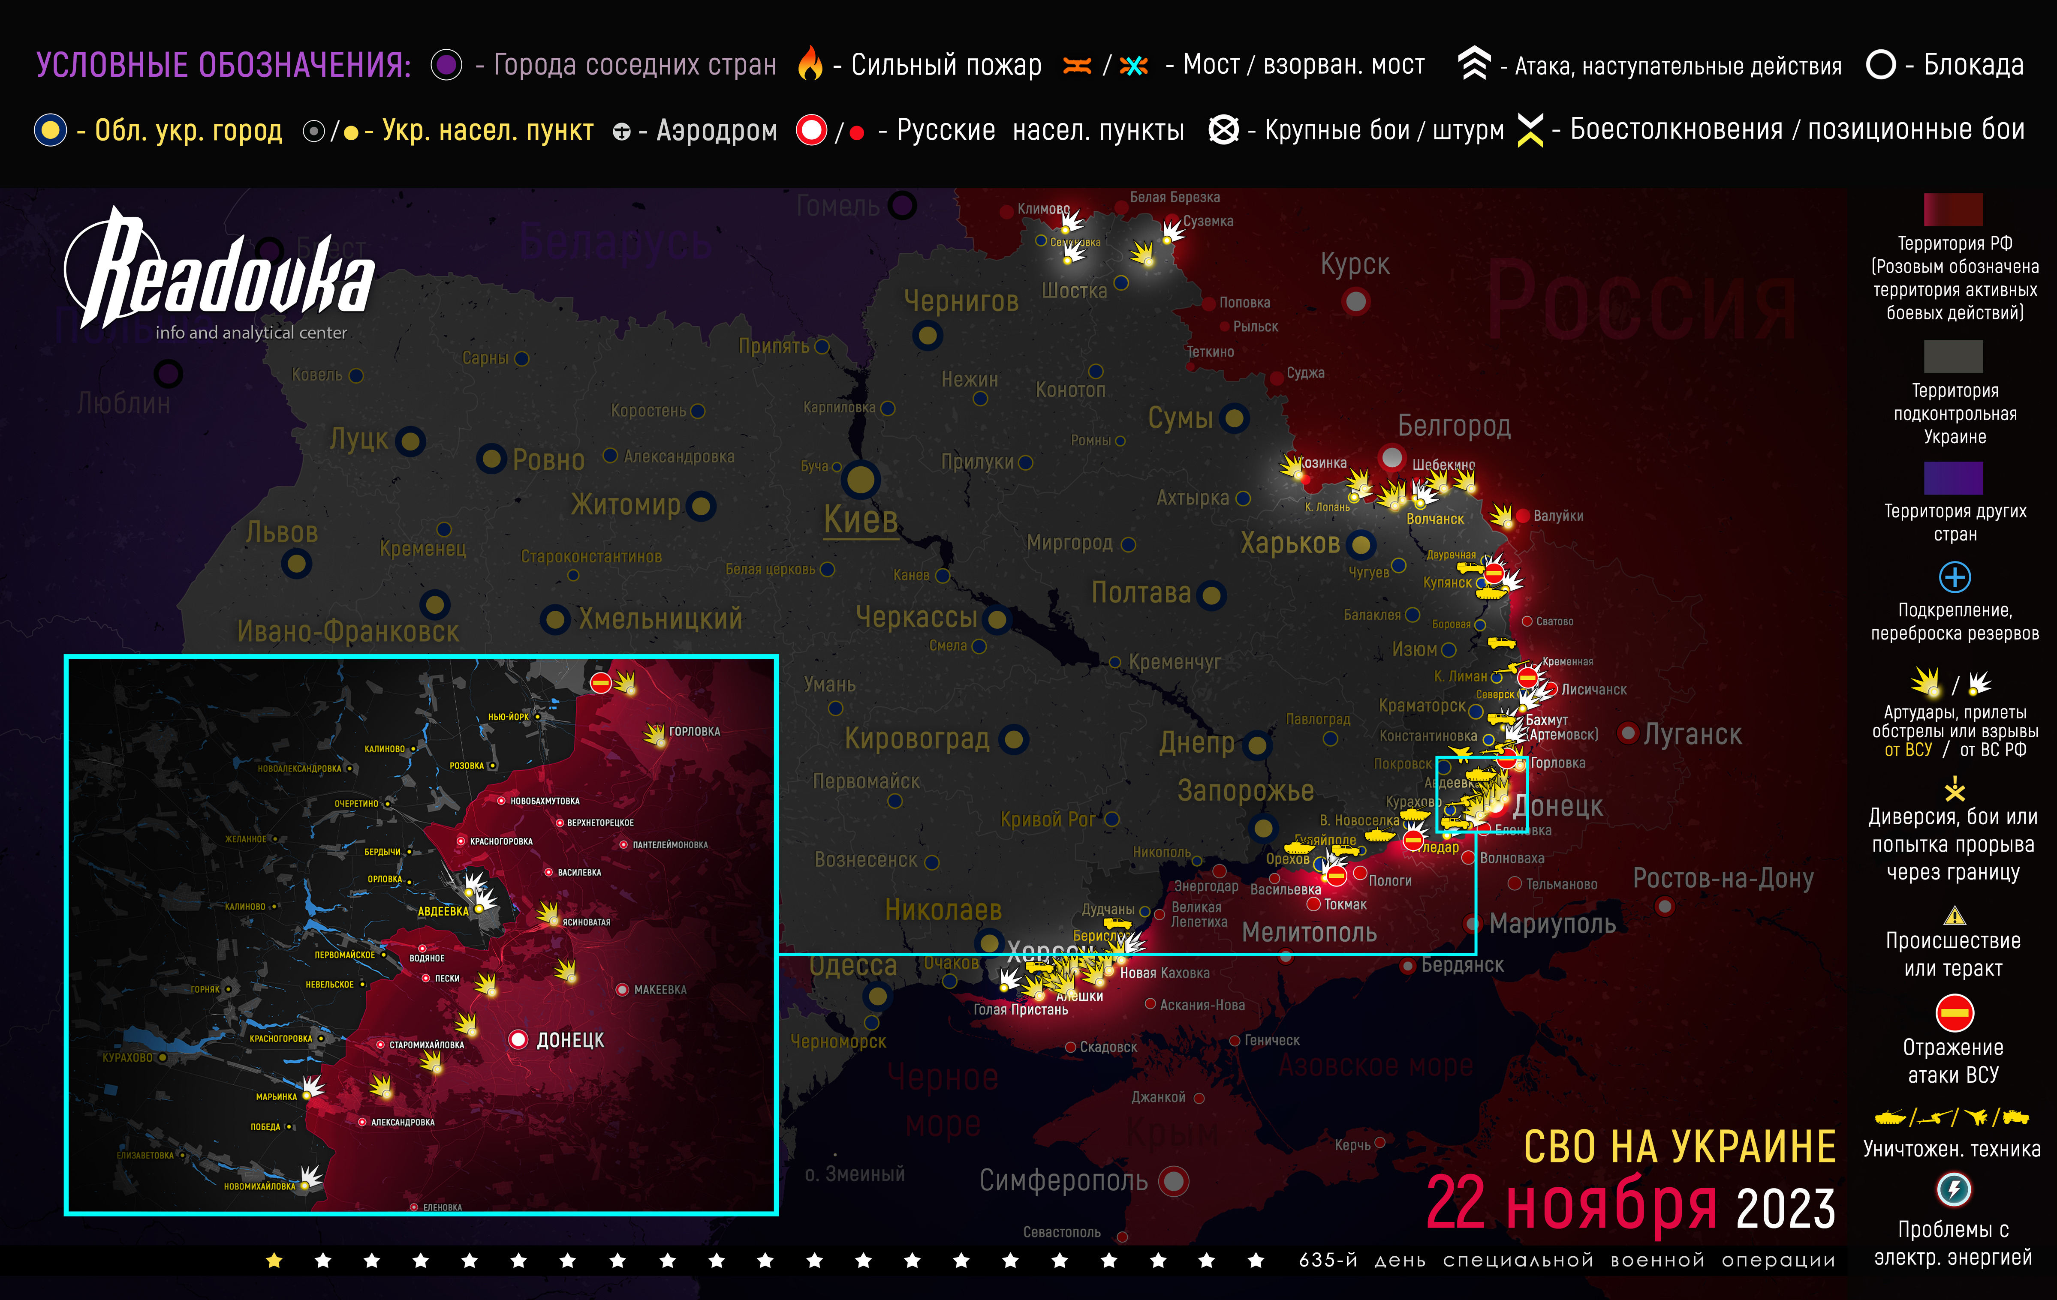Click the blockade circle icon in legend
This screenshot has width=2057, height=1300.
[x=1880, y=64]
